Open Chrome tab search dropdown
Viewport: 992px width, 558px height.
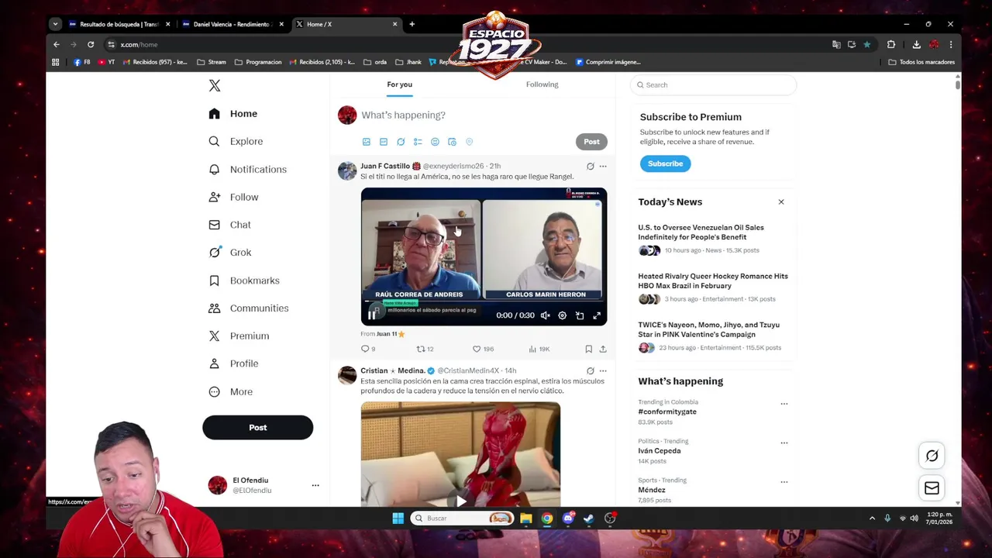(55, 24)
